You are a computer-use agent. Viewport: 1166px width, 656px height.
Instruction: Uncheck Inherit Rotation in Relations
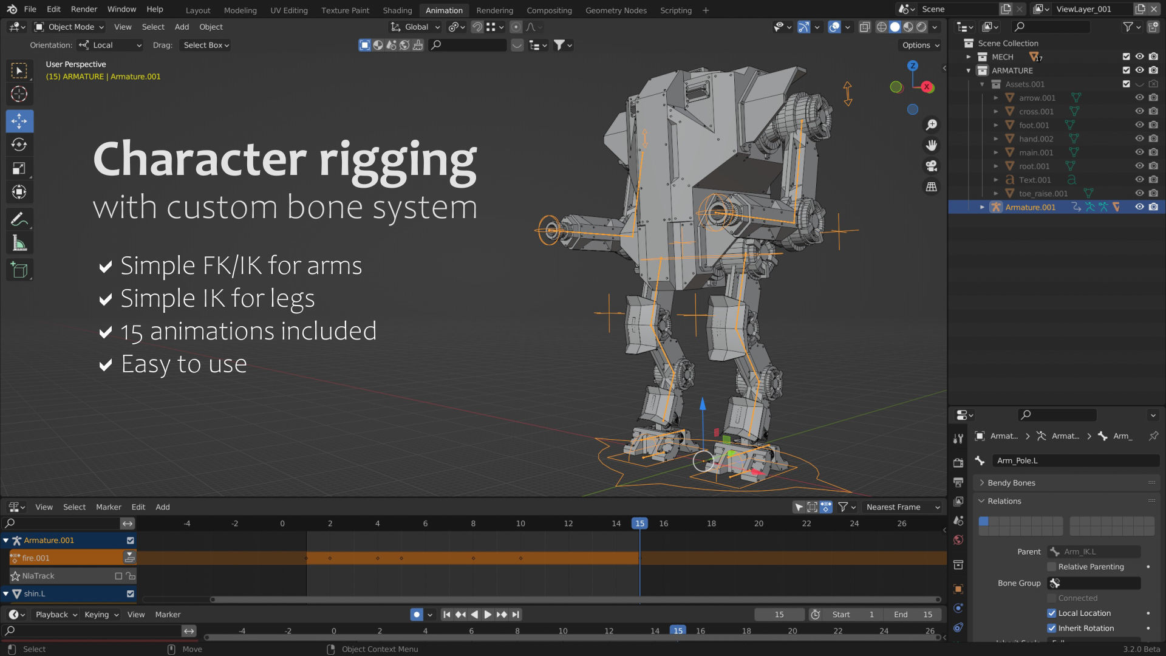(1052, 628)
